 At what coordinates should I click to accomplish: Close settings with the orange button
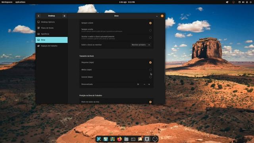[x=162, y=16]
